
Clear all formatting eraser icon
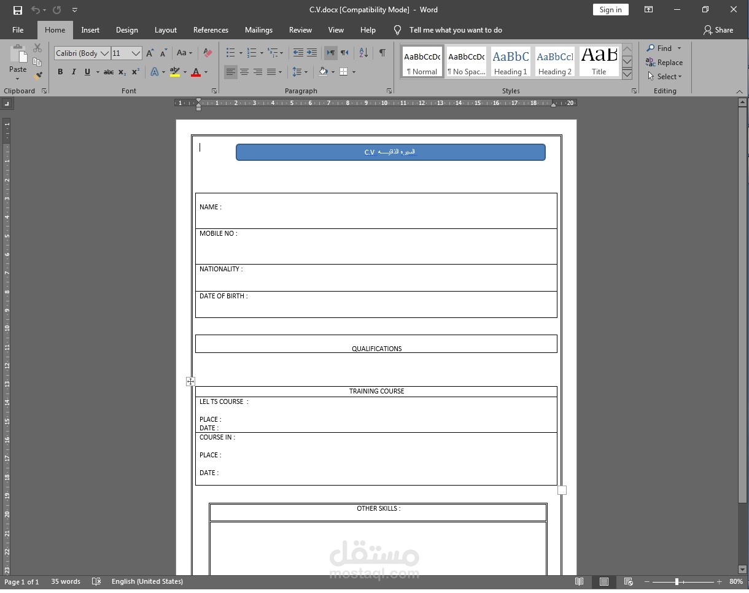pyautogui.click(x=208, y=53)
